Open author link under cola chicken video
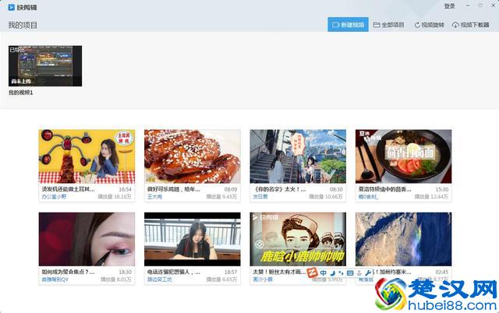499x313 pixels. [x=154, y=197]
